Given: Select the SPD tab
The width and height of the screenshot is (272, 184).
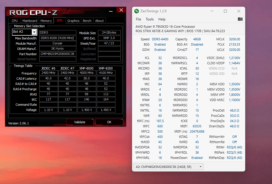Looking at the screenshot, I should 59,20.
